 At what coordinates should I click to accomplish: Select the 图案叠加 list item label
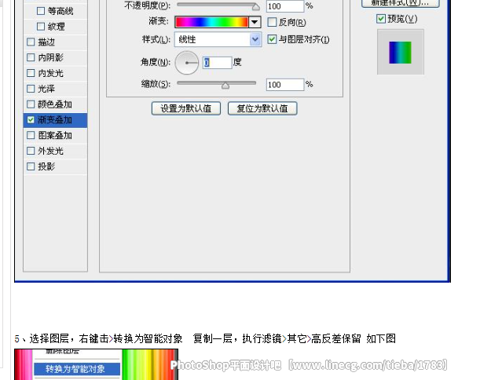55,136
